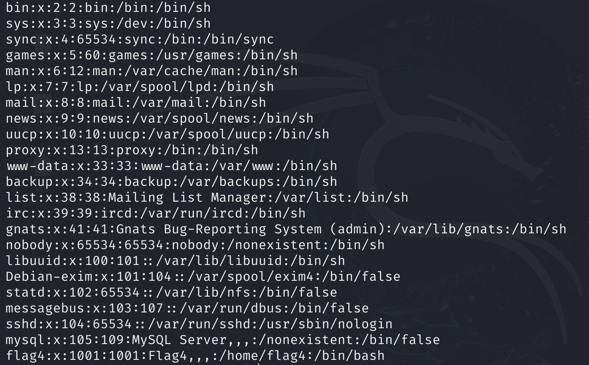Click the libuuid entry line
The width and height of the screenshot is (589, 365).
[x=176, y=261]
